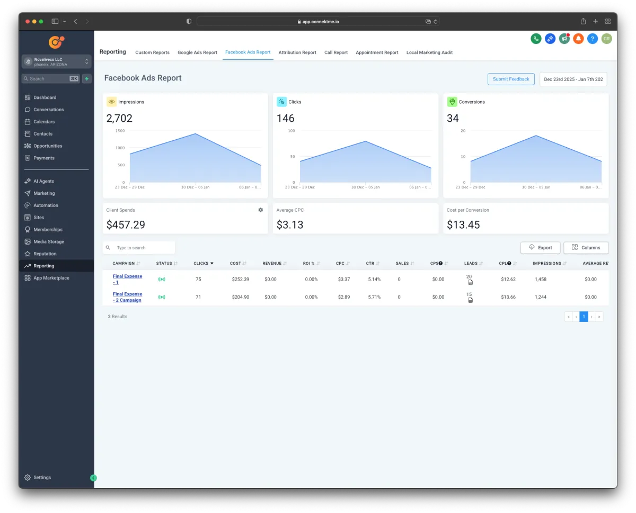Open the orange notifications bell

tap(578, 39)
